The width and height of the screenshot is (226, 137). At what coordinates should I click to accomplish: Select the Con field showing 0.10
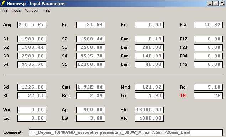(149, 39)
